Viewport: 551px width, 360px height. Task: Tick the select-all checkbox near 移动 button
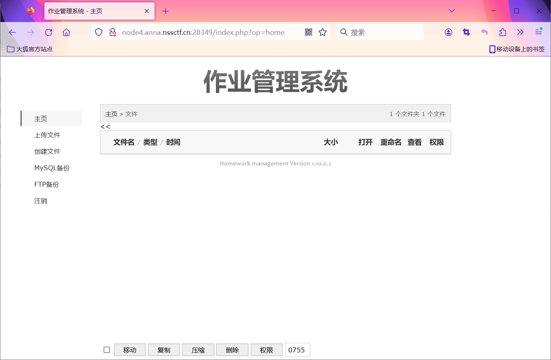(x=107, y=350)
